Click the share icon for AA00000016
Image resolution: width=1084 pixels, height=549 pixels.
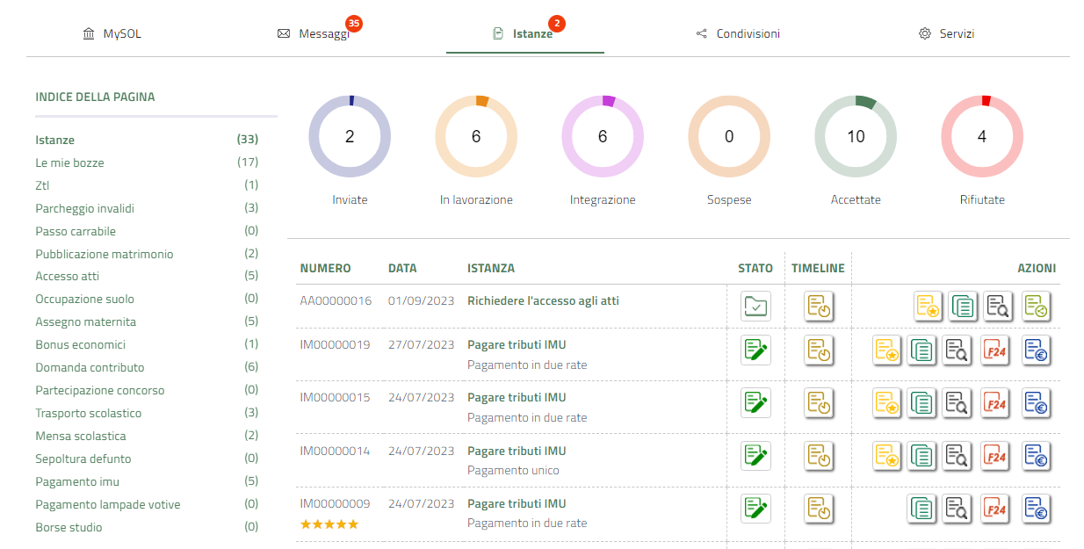click(1037, 306)
